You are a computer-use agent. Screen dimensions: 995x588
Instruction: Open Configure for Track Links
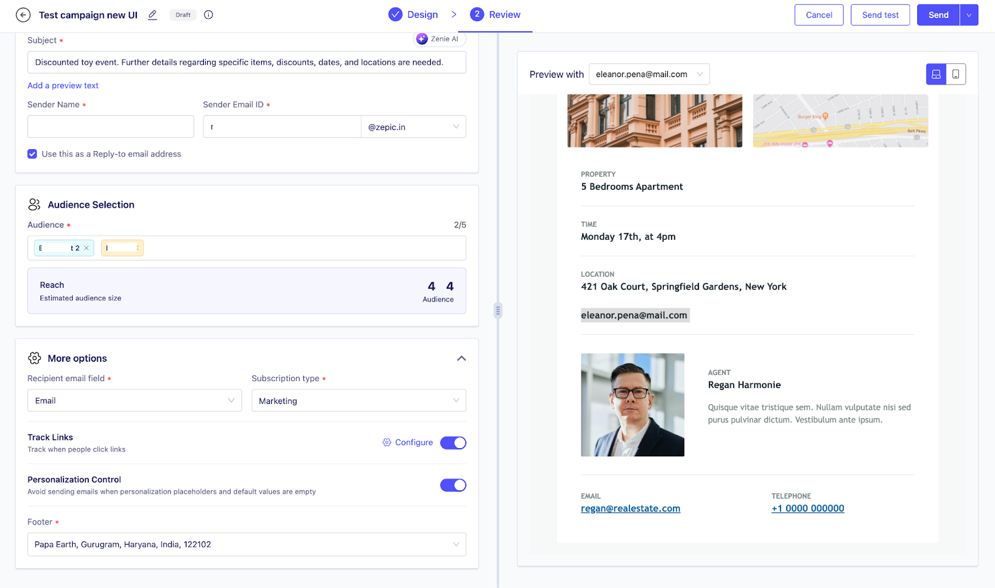[408, 443]
